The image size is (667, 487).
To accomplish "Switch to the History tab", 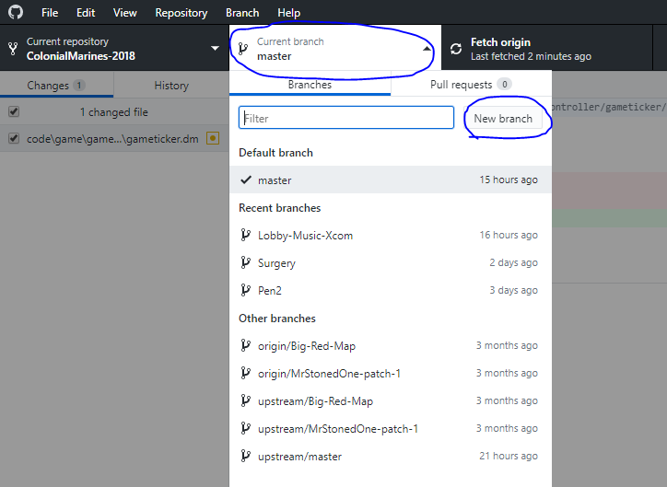I will [171, 85].
